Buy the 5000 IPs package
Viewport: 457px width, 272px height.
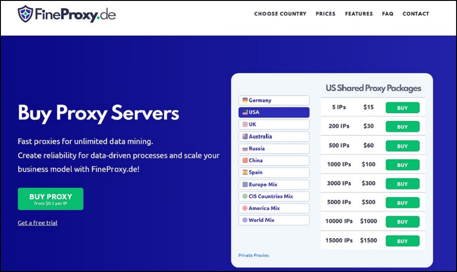tap(403, 203)
